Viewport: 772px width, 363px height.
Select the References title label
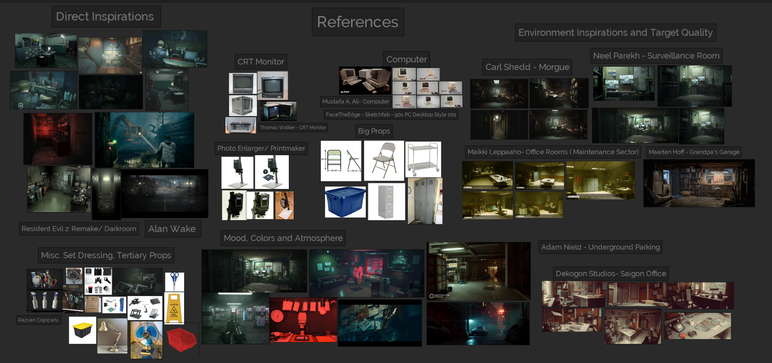pyautogui.click(x=358, y=22)
